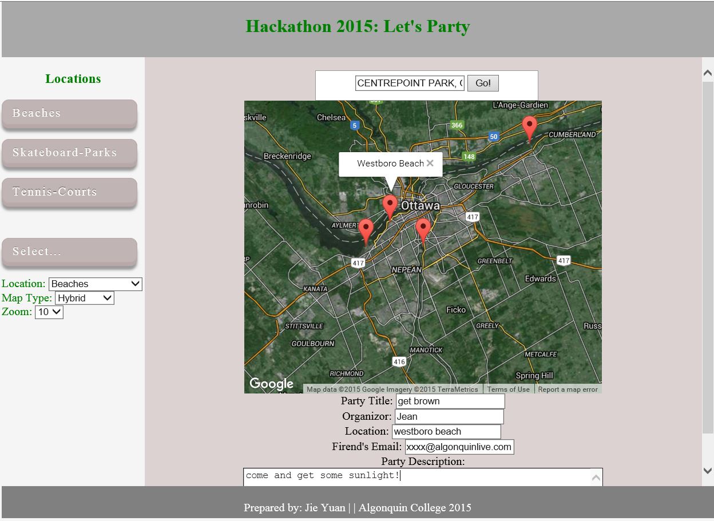
Task: Click the Hackathon 2015: Let's Party heading
Action: click(358, 26)
